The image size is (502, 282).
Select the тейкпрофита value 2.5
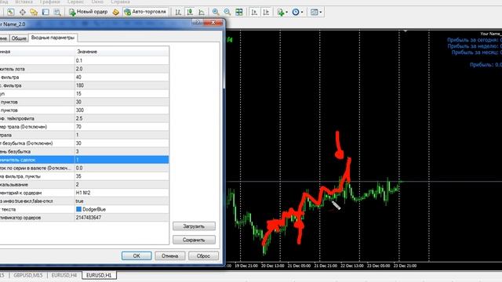pos(122,118)
